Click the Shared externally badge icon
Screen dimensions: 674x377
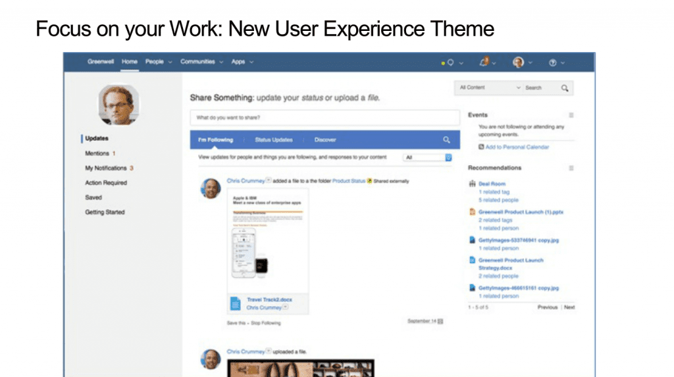[369, 181]
